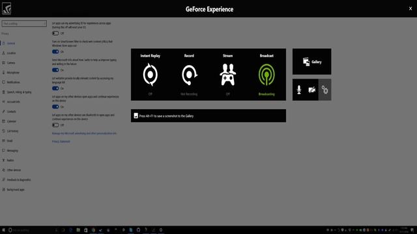Disable the SmartScreen Filter toggle
Screen dimensions: 417x234
(55, 51)
